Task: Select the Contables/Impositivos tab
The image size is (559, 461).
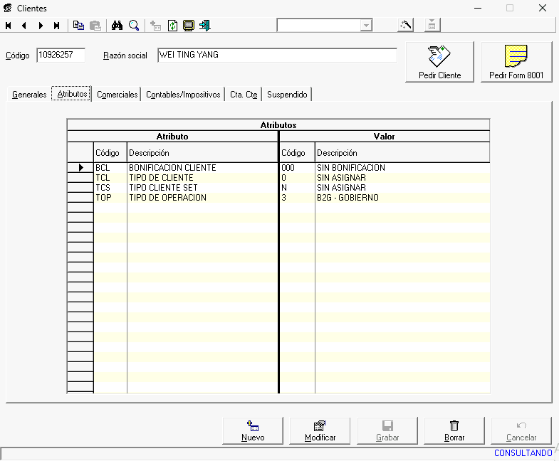Action: [x=183, y=95]
